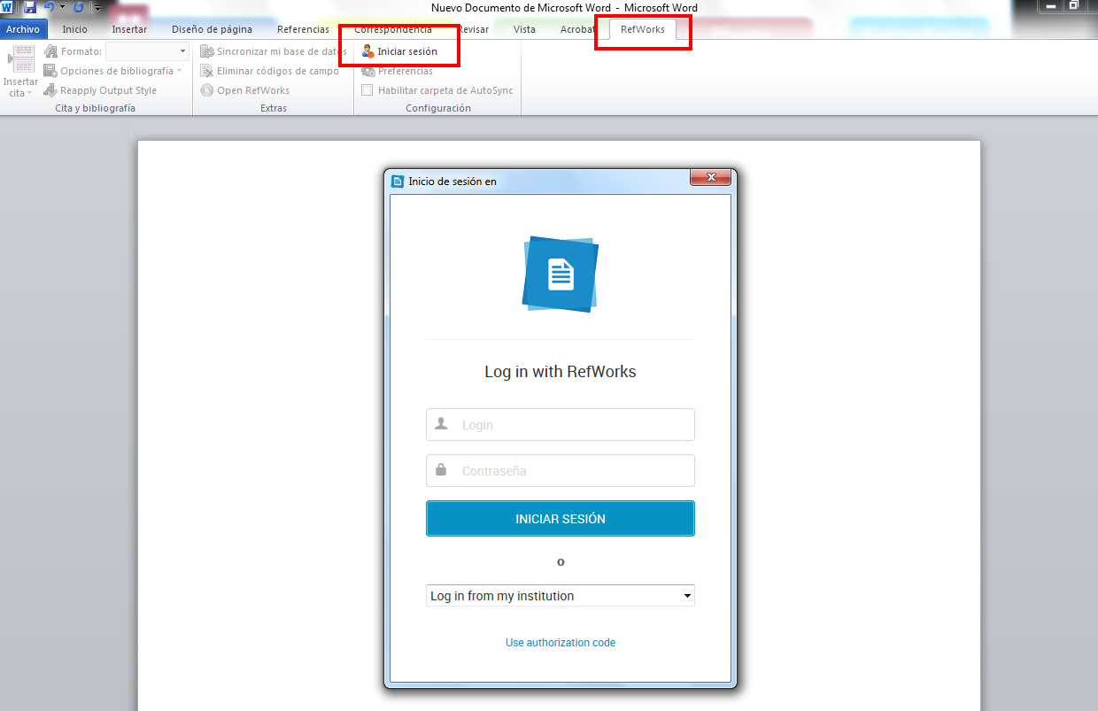
Task: Open the undo history dropdown arrow
Action: point(62,7)
